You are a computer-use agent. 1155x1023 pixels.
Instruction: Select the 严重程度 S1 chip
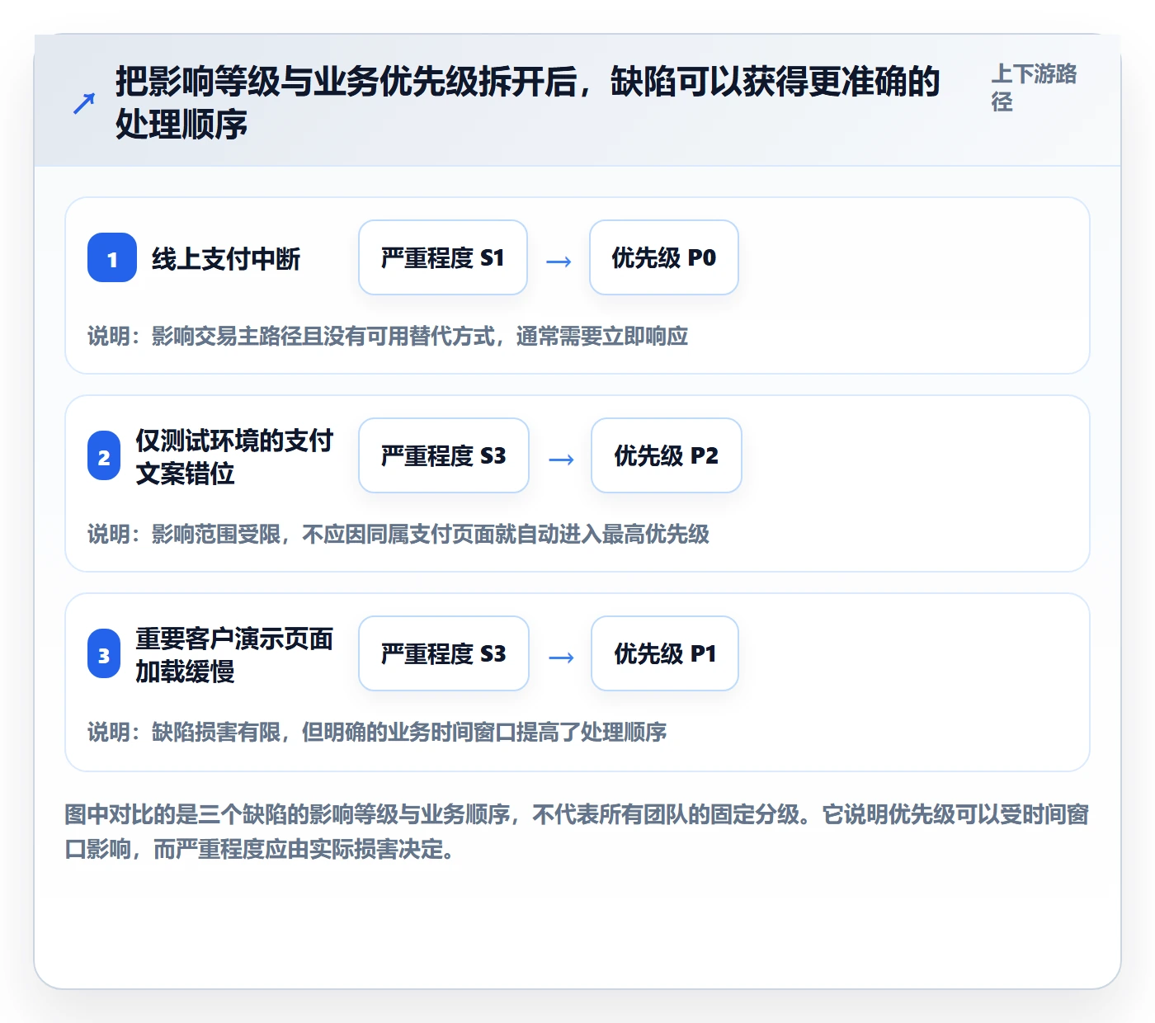[443, 257]
